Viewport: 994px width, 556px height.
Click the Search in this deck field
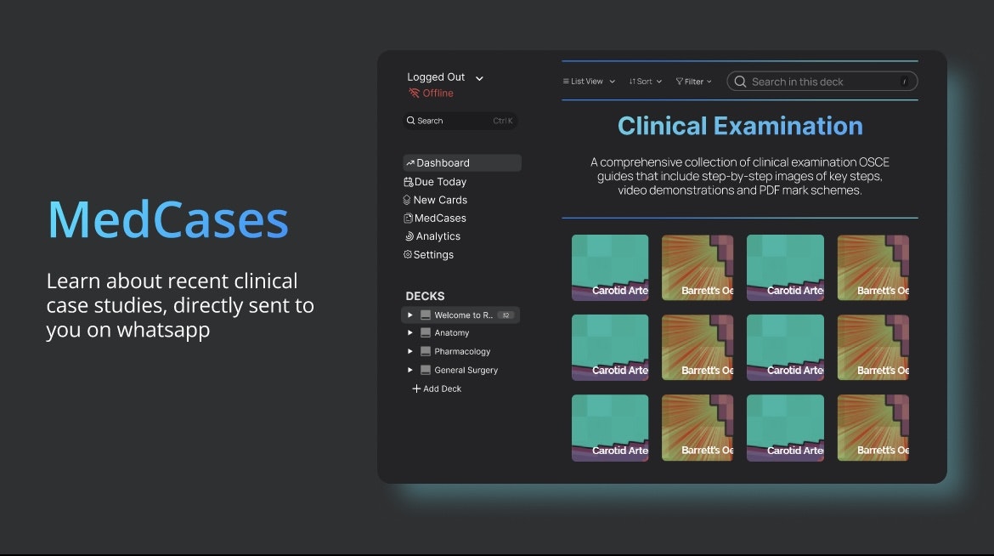[x=822, y=82]
